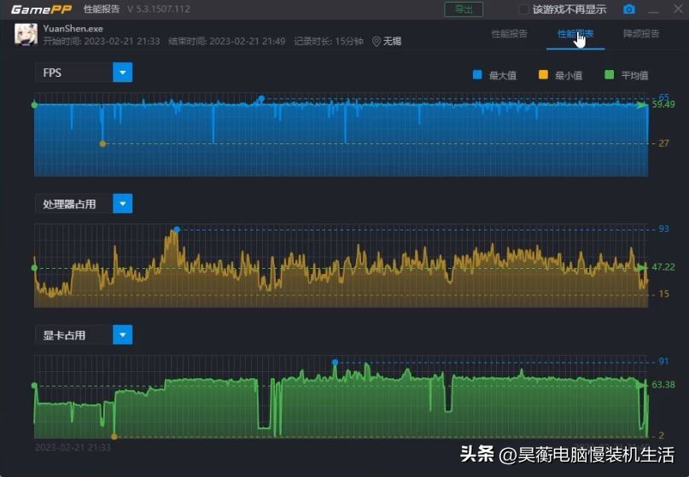Click the FPS average value 59.49
Viewport: 689px width, 477px height.
point(663,105)
